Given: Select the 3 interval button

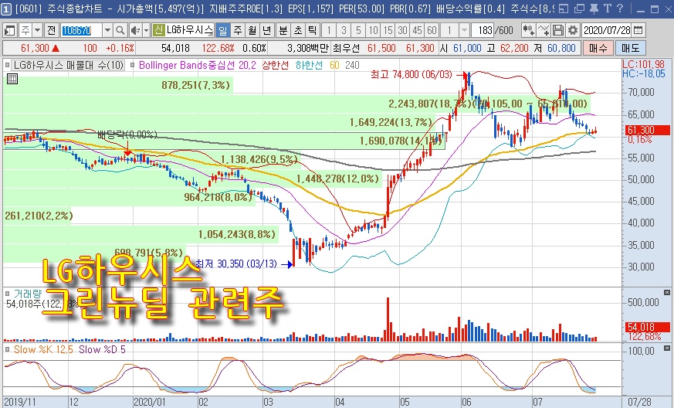Looking at the screenshot, I should coord(344,31).
